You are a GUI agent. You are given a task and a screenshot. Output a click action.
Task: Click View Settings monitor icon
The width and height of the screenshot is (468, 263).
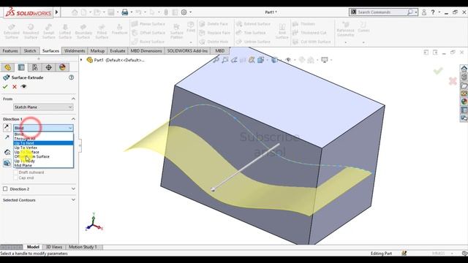tap(325, 60)
